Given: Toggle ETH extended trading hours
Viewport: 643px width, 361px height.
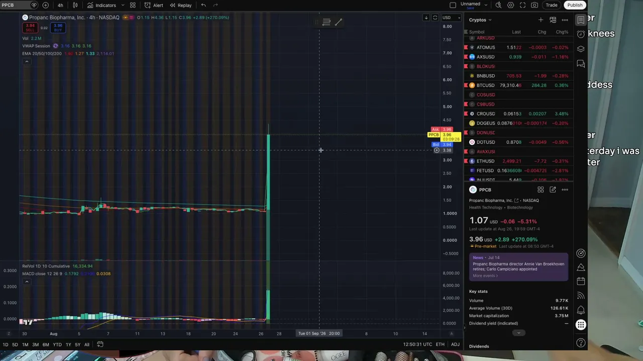Looking at the screenshot, I should (x=440, y=344).
